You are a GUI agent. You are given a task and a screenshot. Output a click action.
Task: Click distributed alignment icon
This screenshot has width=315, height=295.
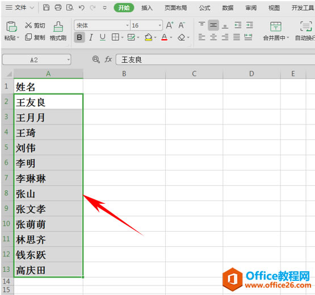[x=248, y=37]
